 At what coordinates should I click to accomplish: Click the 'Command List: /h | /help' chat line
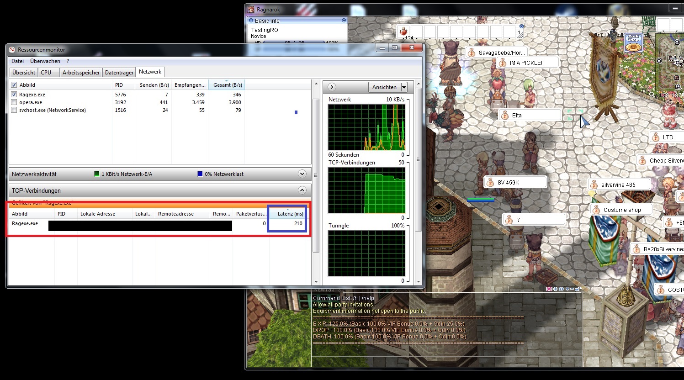344,298
